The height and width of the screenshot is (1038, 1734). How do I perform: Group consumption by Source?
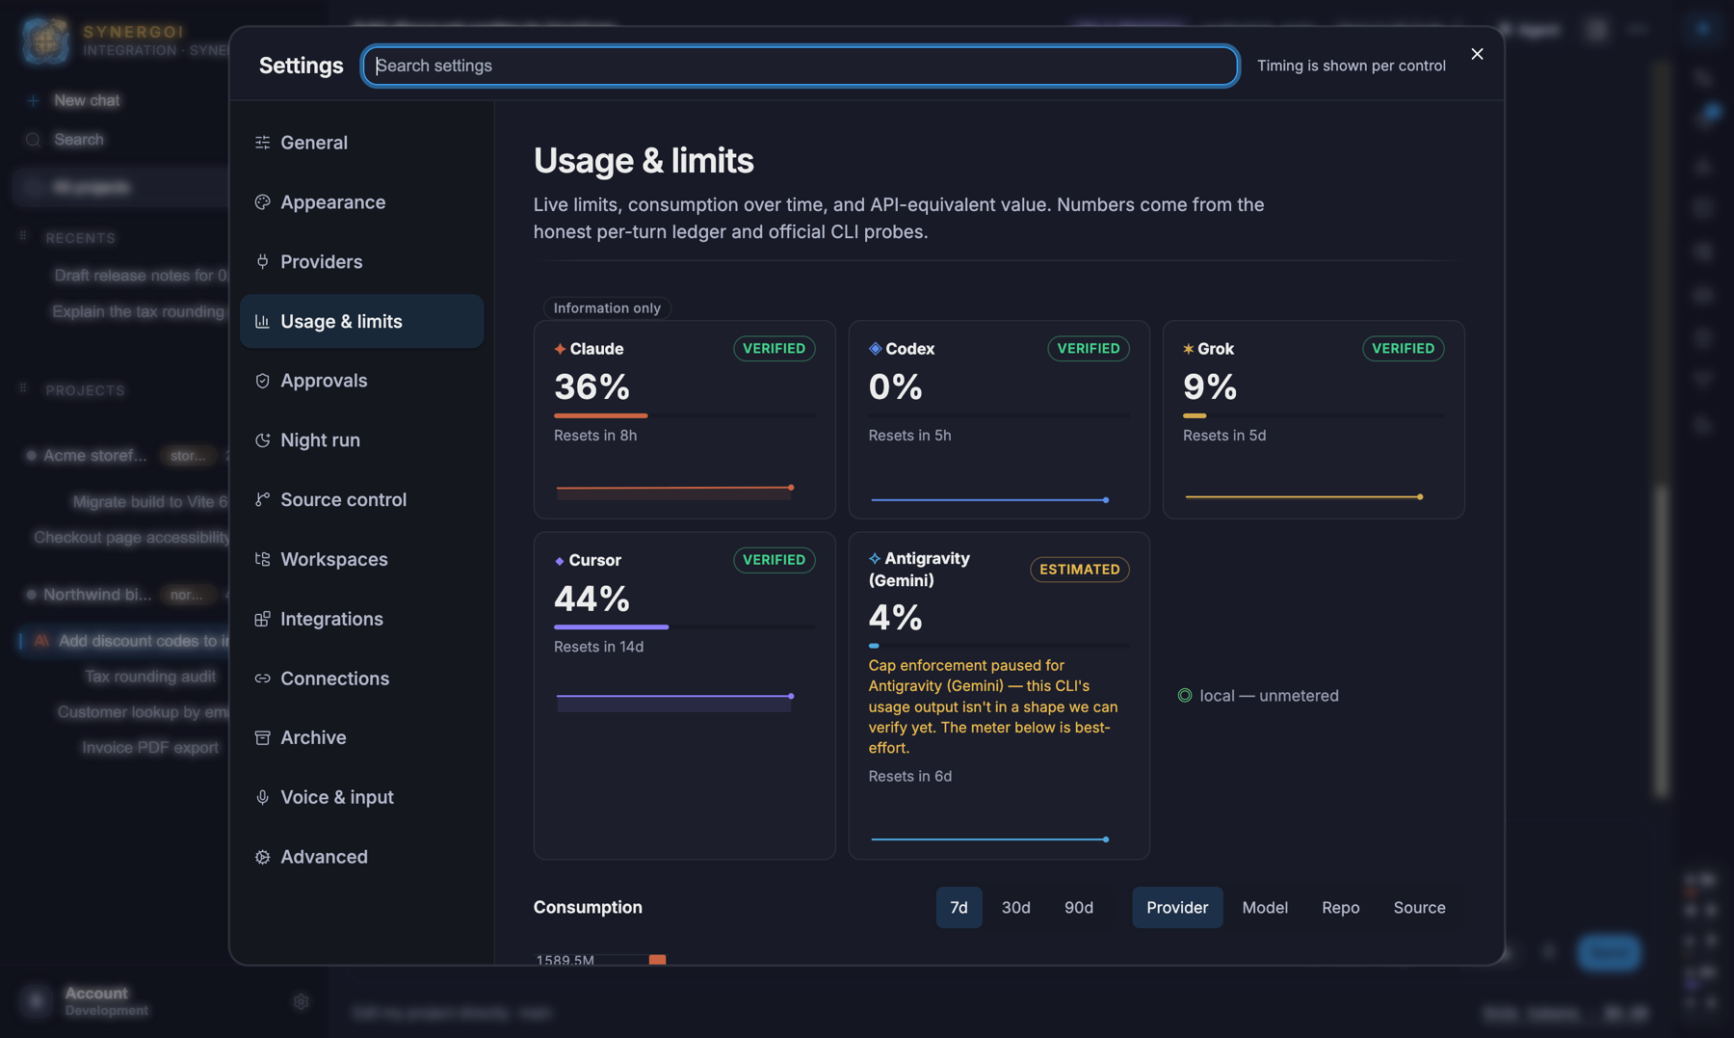1419,908
